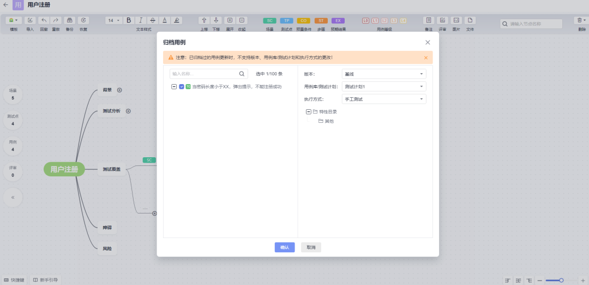Select the 其他 folder

[329, 121]
